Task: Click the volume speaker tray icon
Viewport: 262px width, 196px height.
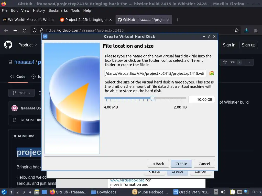Action: click(x=223, y=192)
